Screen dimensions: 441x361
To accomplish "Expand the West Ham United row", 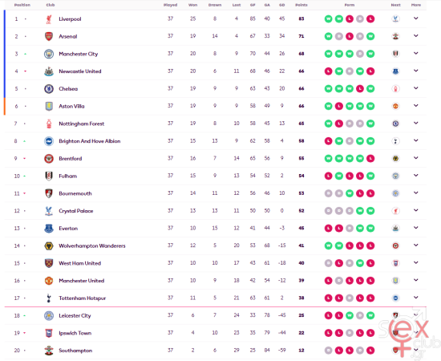I will 415,262.
